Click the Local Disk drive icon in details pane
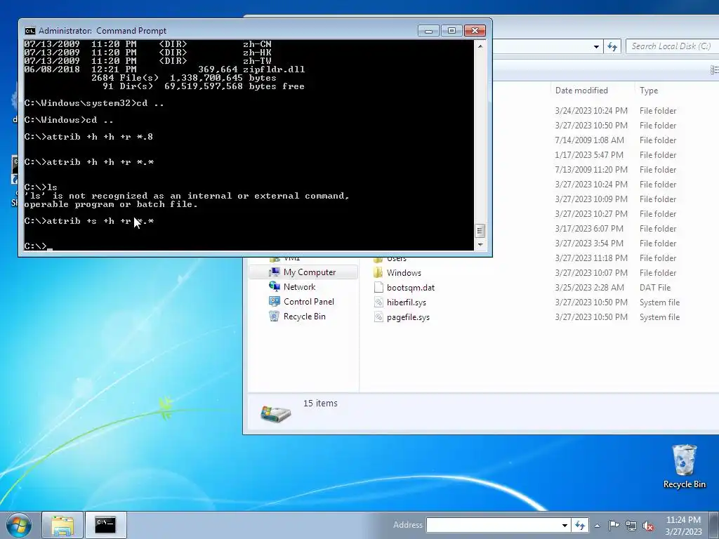 click(275, 413)
